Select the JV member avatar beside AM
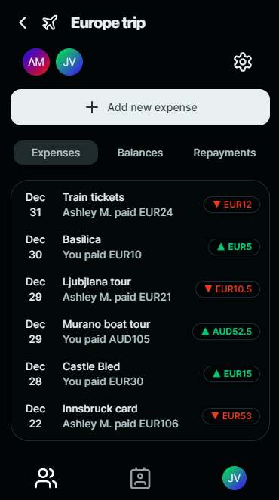 [69, 62]
